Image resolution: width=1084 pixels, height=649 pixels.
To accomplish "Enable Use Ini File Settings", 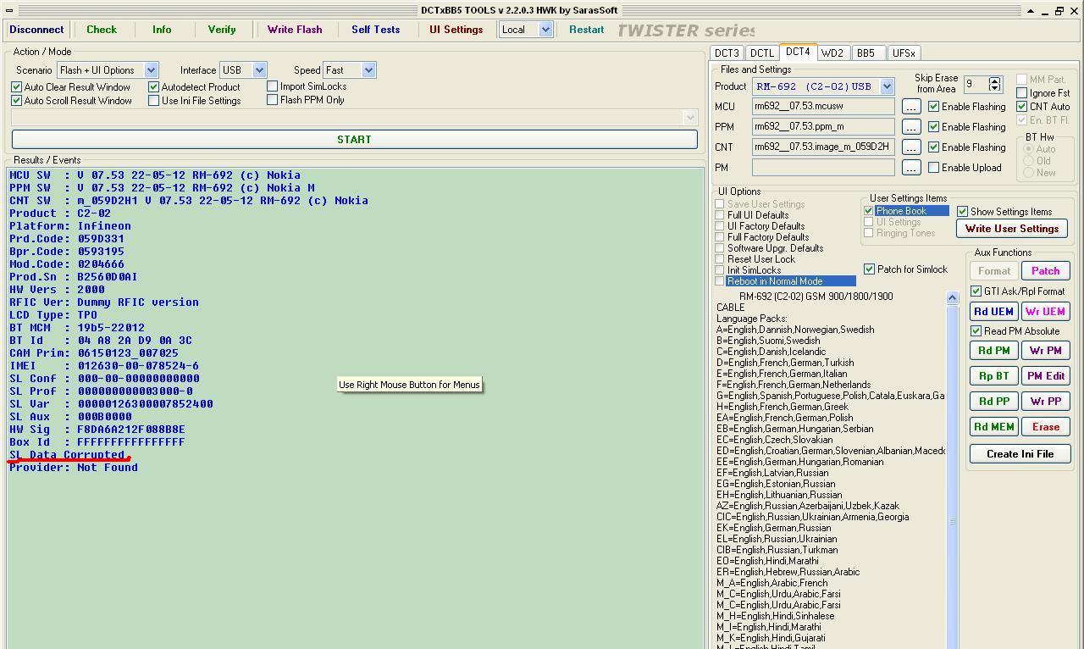I will pyautogui.click(x=154, y=101).
